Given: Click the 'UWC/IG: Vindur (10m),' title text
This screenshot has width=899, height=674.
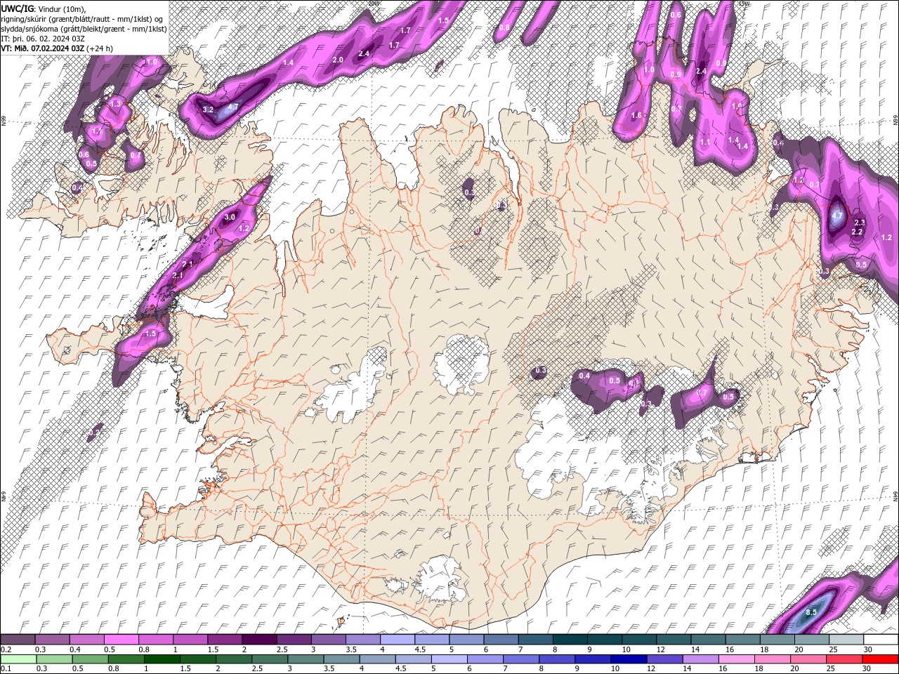Looking at the screenshot, I should tap(43, 8).
